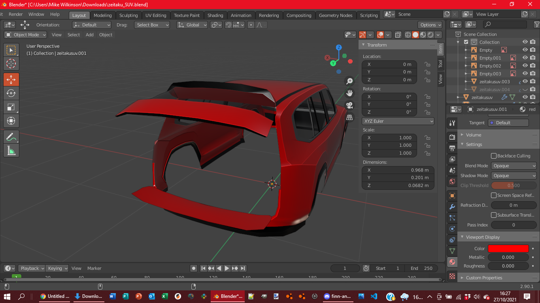This screenshot has width=540, height=303.
Task: Select the Rotate tool
Action: pos(11,94)
